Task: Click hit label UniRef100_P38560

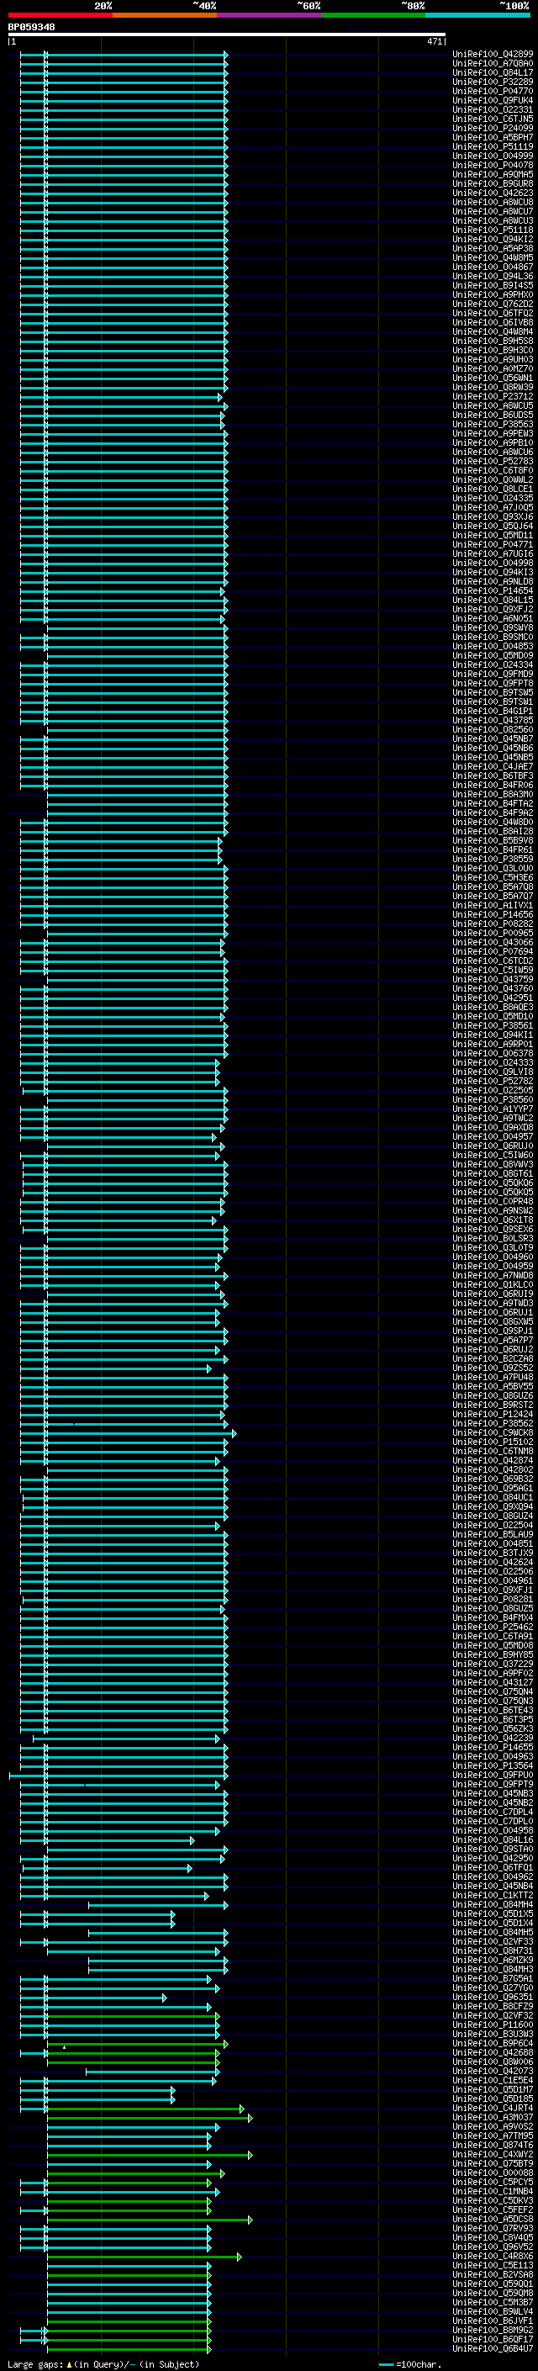Action: coord(493,1099)
